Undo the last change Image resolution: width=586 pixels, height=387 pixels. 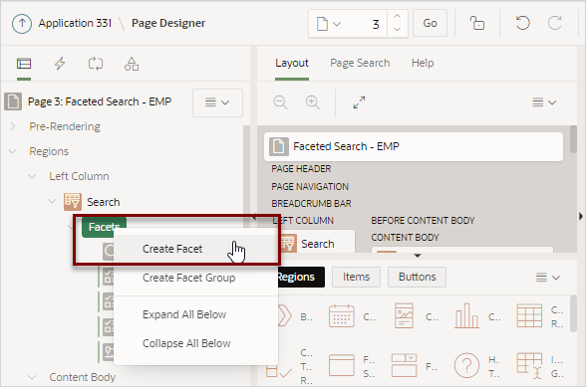[522, 23]
